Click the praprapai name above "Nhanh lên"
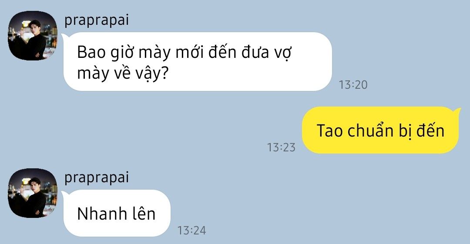Viewport: 470px width, 244px height. tap(97, 178)
